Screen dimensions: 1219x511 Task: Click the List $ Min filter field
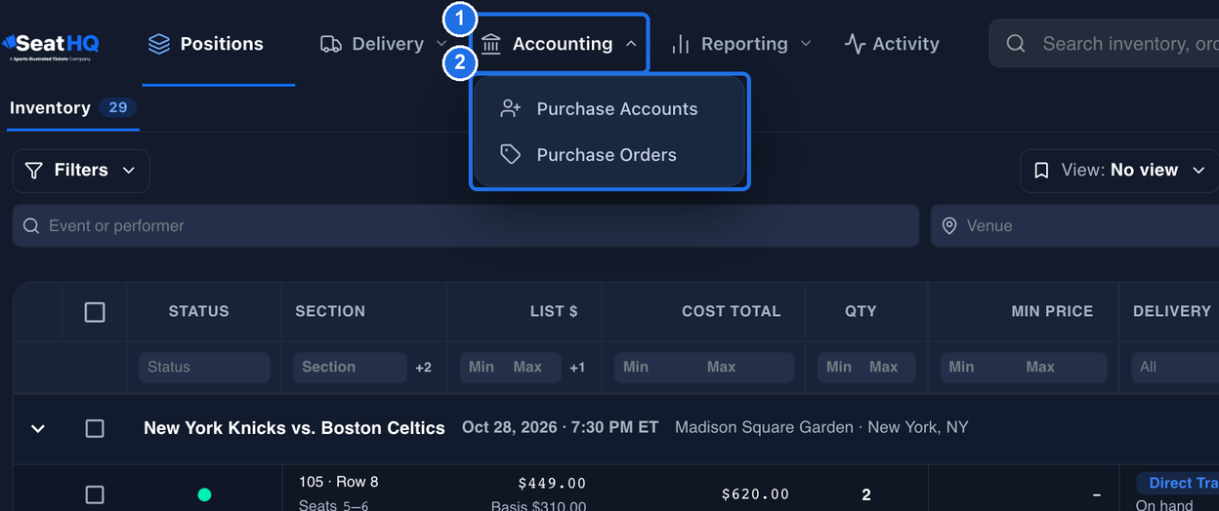[x=483, y=367]
